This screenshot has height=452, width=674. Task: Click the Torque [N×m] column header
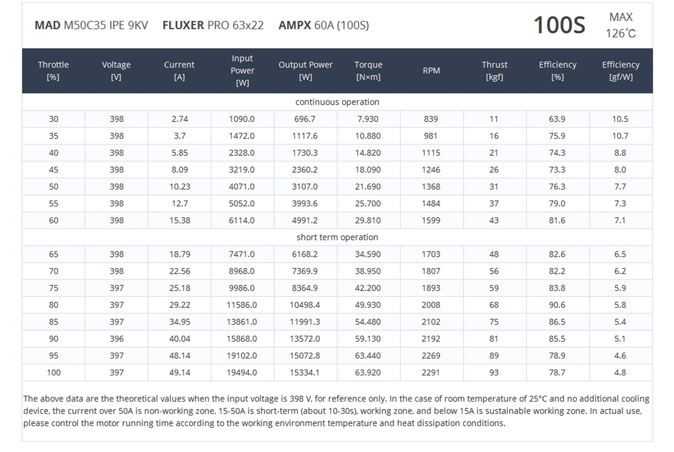tap(368, 70)
